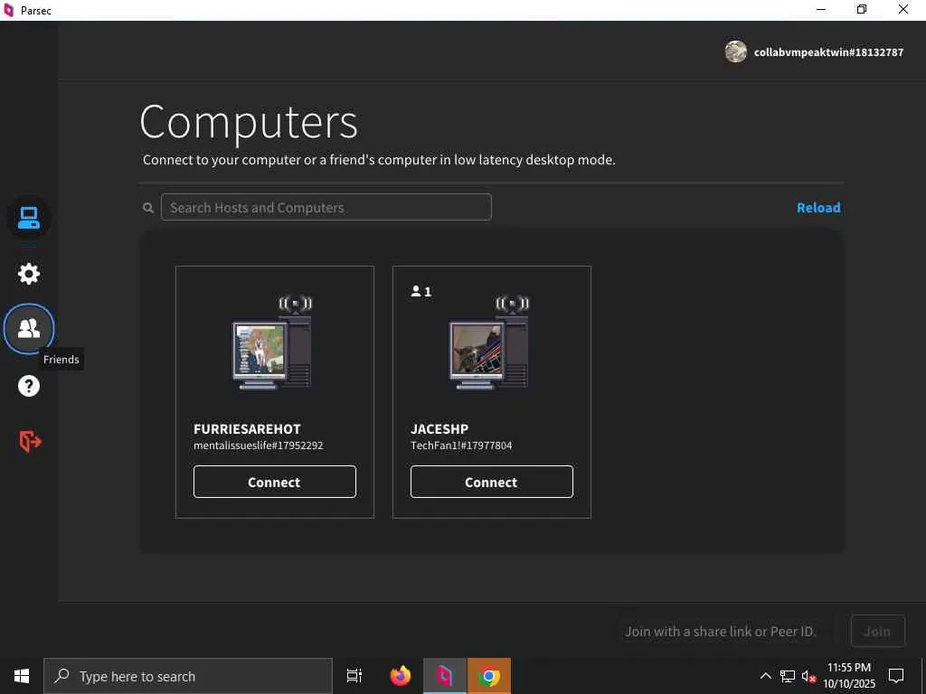Image resolution: width=926 pixels, height=694 pixels.
Task: Focus the share link or Peer ID field
Action: 724,632
